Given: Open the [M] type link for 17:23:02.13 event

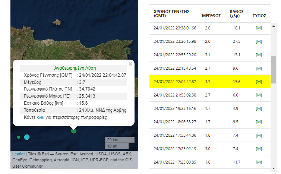Looking at the screenshot, I should pyautogui.click(x=259, y=149).
